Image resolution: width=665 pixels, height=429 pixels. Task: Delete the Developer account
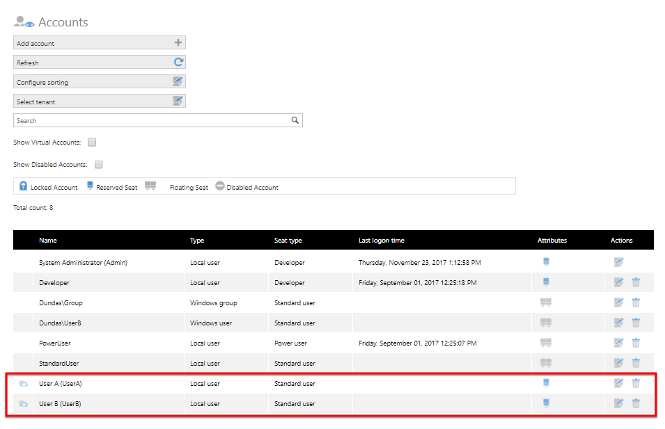coord(636,282)
